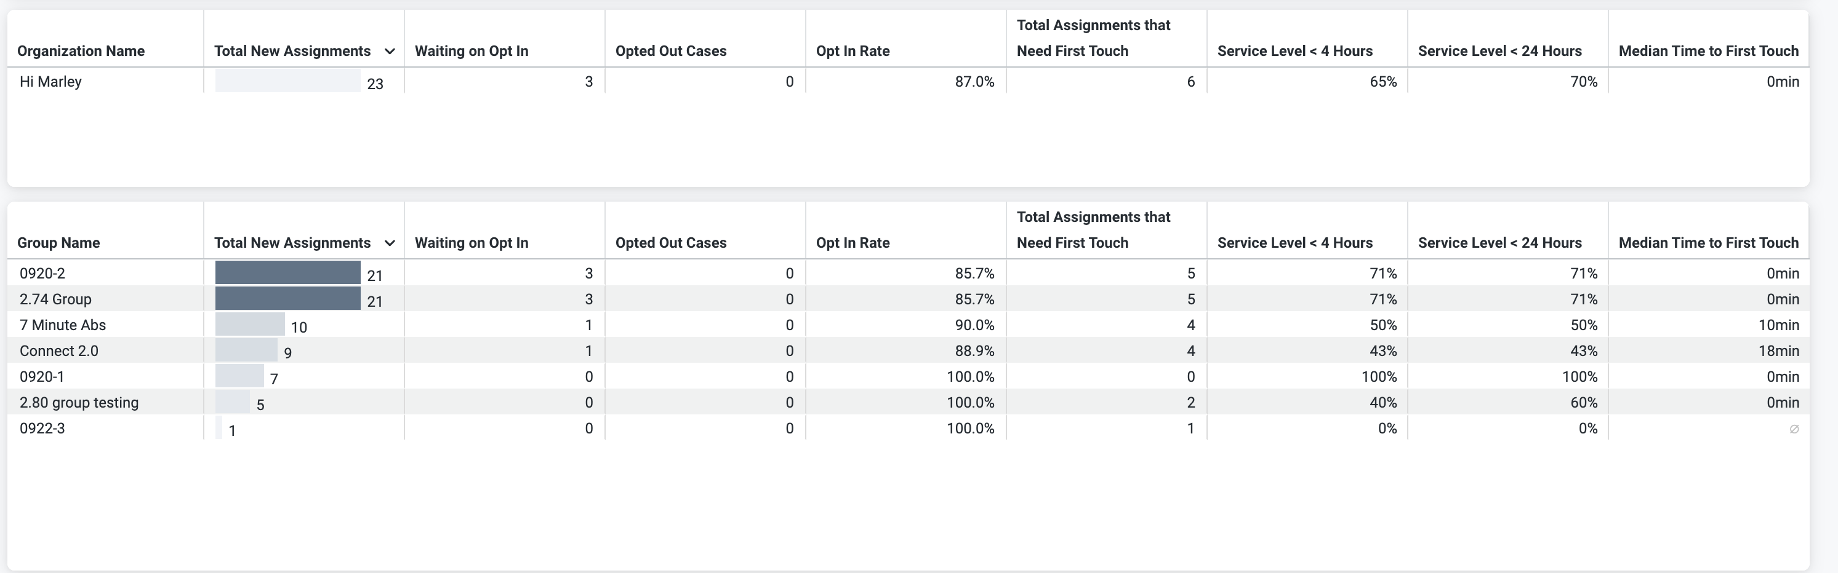Select Waiting on Opt In header in organization table
This screenshot has width=1838, height=573.
[x=472, y=51]
